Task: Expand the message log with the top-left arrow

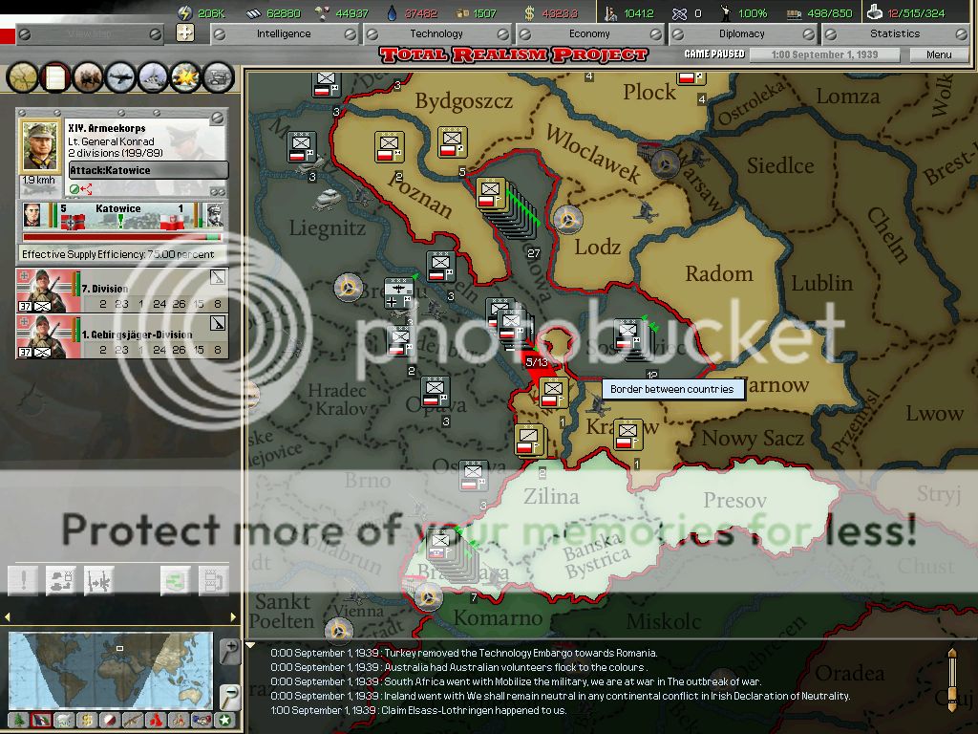Action: coord(251,645)
